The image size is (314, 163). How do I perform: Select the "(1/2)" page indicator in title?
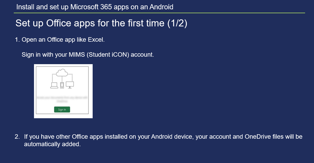(x=177, y=23)
